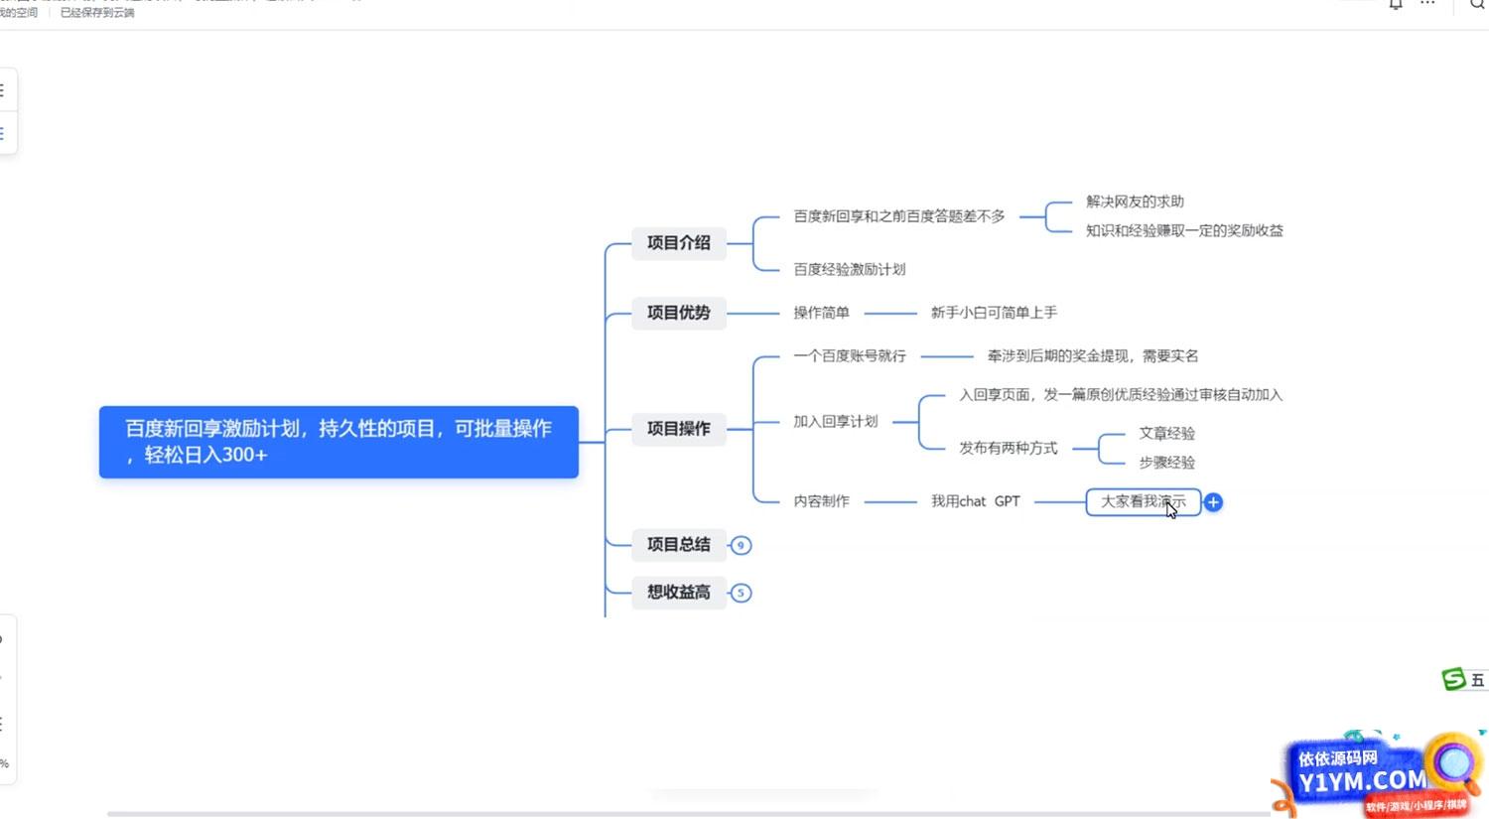Select the blue root topic node

pos(338,442)
